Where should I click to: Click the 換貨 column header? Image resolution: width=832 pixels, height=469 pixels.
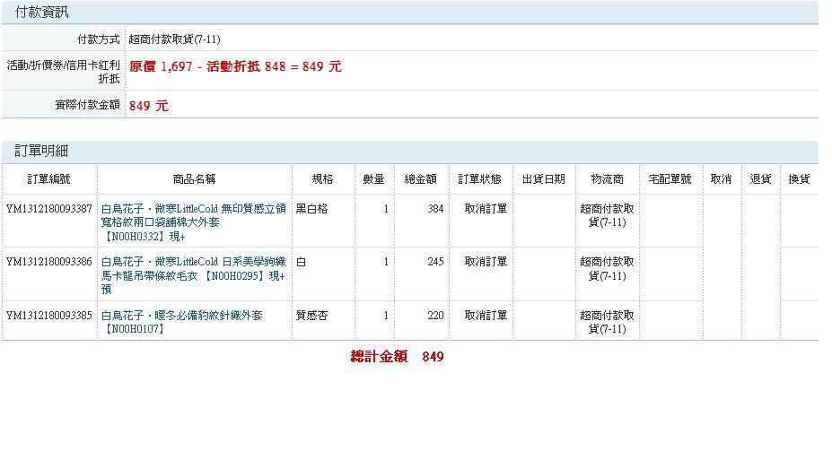[x=799, y=179]
